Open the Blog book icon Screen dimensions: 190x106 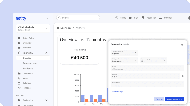coord(131,18)
